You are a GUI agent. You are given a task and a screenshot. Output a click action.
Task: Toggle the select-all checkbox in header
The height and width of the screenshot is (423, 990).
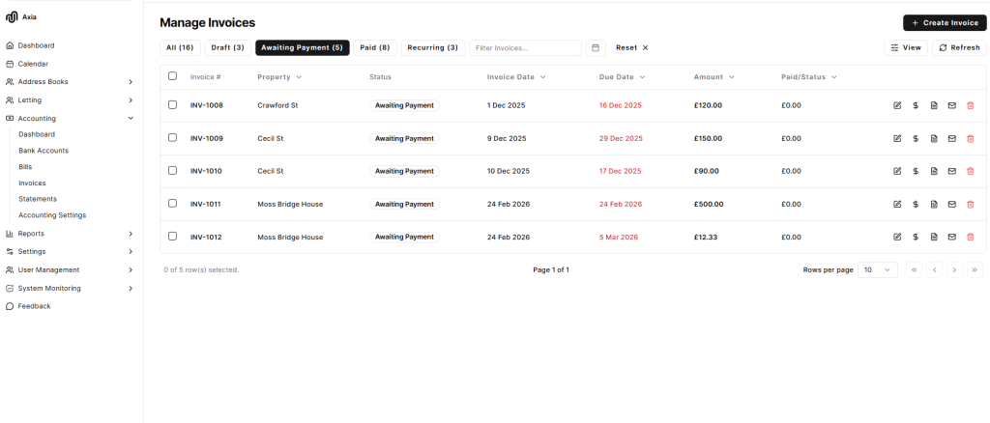pos(173,76)
